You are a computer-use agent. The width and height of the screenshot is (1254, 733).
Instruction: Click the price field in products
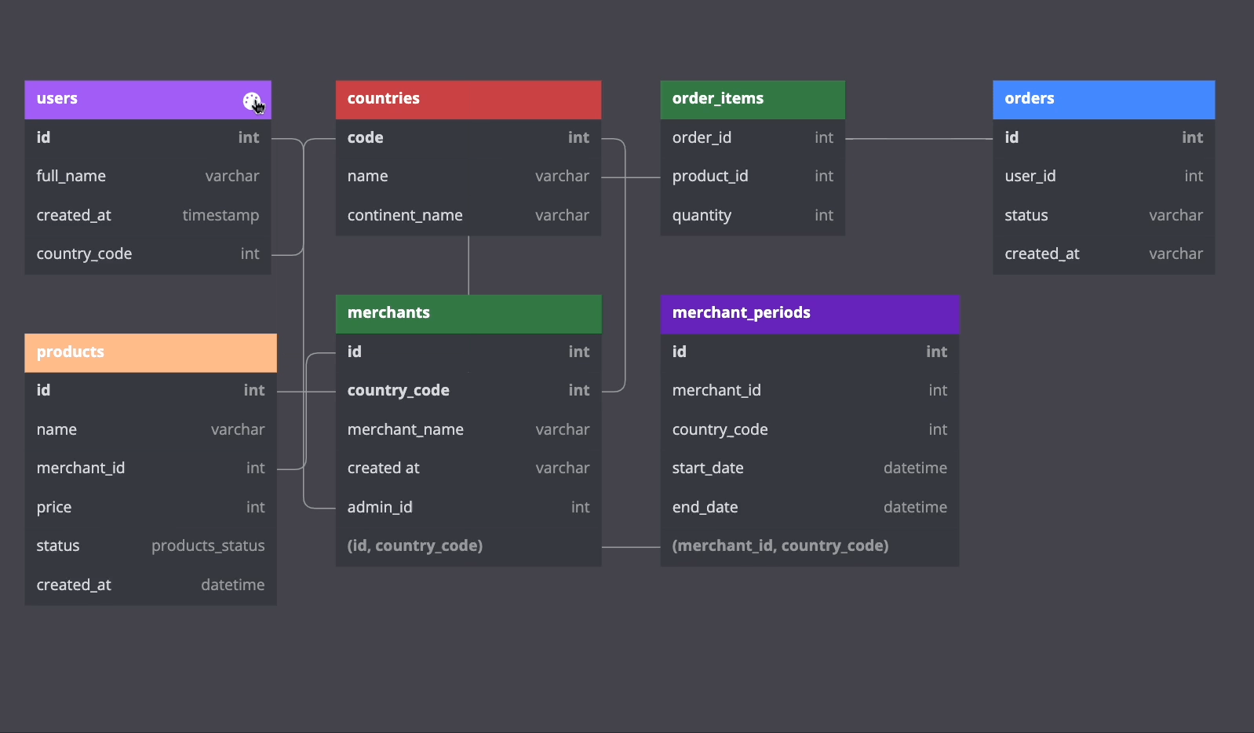point(151,508)
